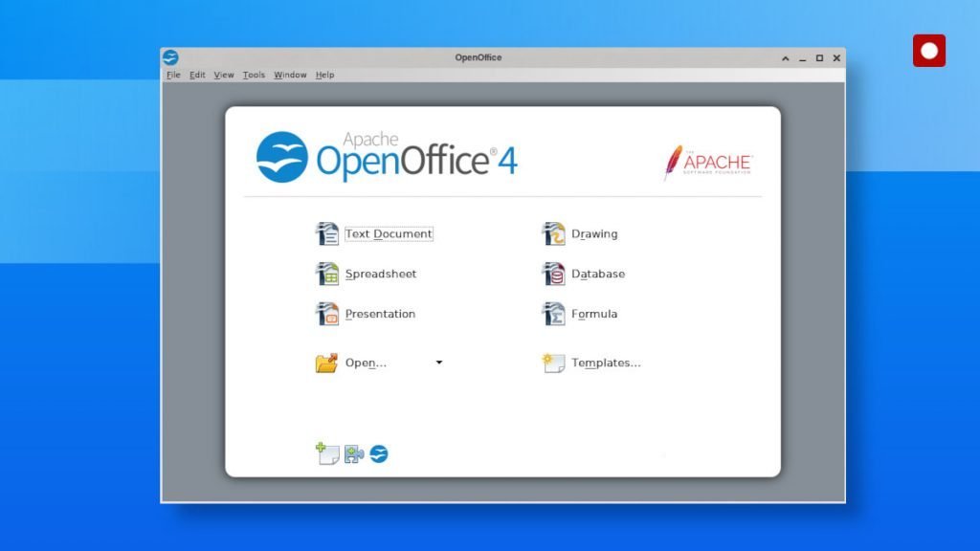Roll up window with the caret button

pos(785,58)
